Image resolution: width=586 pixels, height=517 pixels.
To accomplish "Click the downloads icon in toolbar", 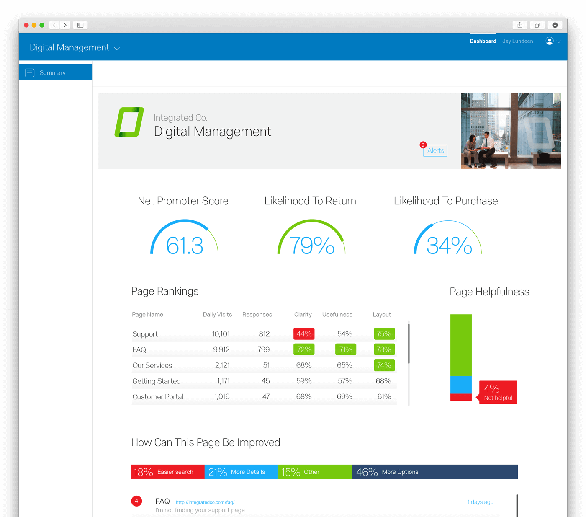I will click(555, 25).
